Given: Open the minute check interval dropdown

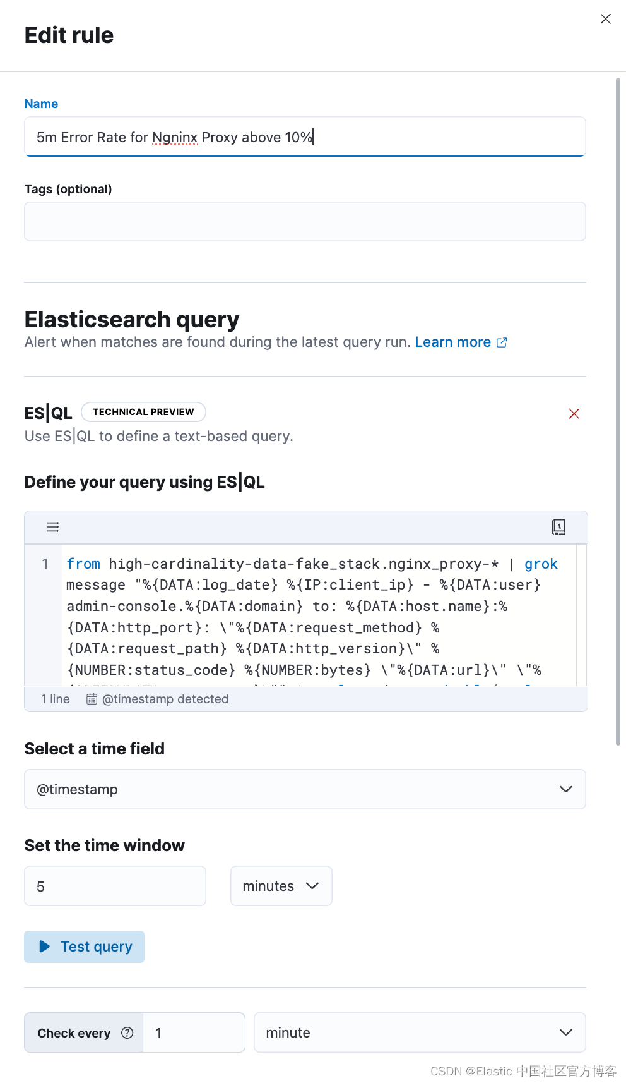Looking at the screenshot, I should click(420, 1032).
